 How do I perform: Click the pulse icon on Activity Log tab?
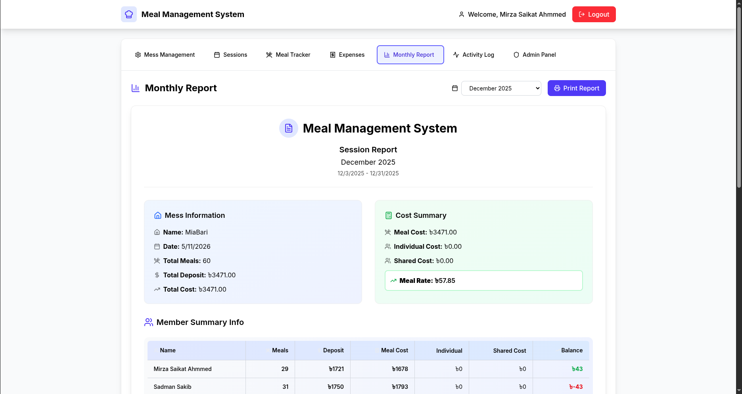(x=456, y=55)
